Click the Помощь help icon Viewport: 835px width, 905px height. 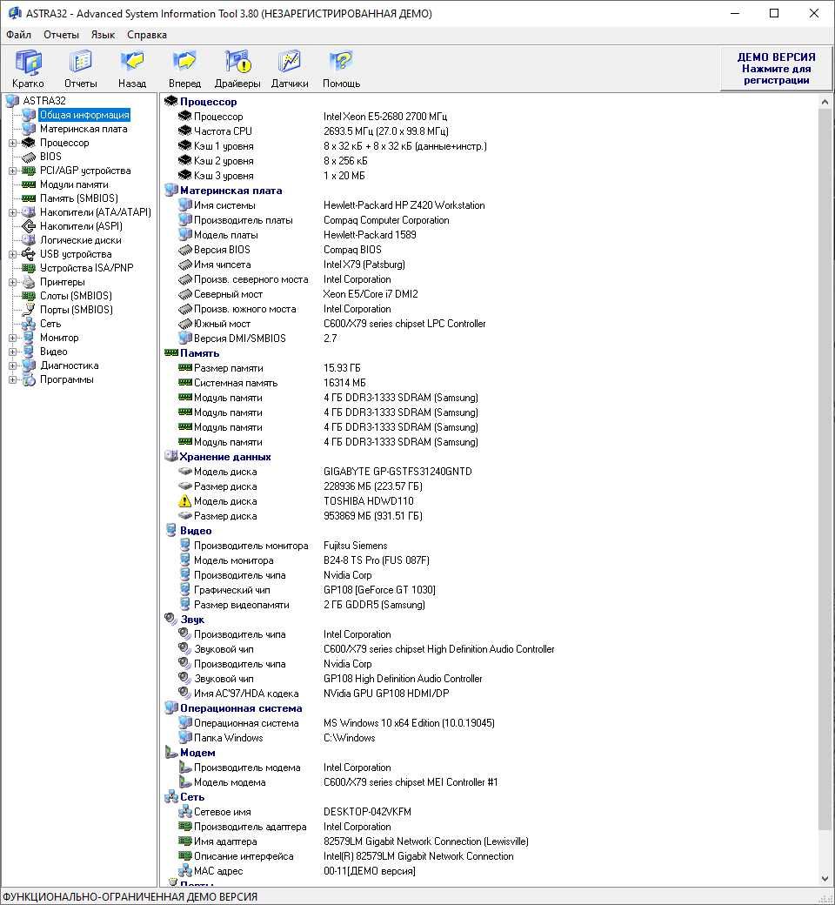coord(341,62)
